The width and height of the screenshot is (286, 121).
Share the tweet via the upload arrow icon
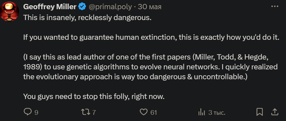coord(275,112)
